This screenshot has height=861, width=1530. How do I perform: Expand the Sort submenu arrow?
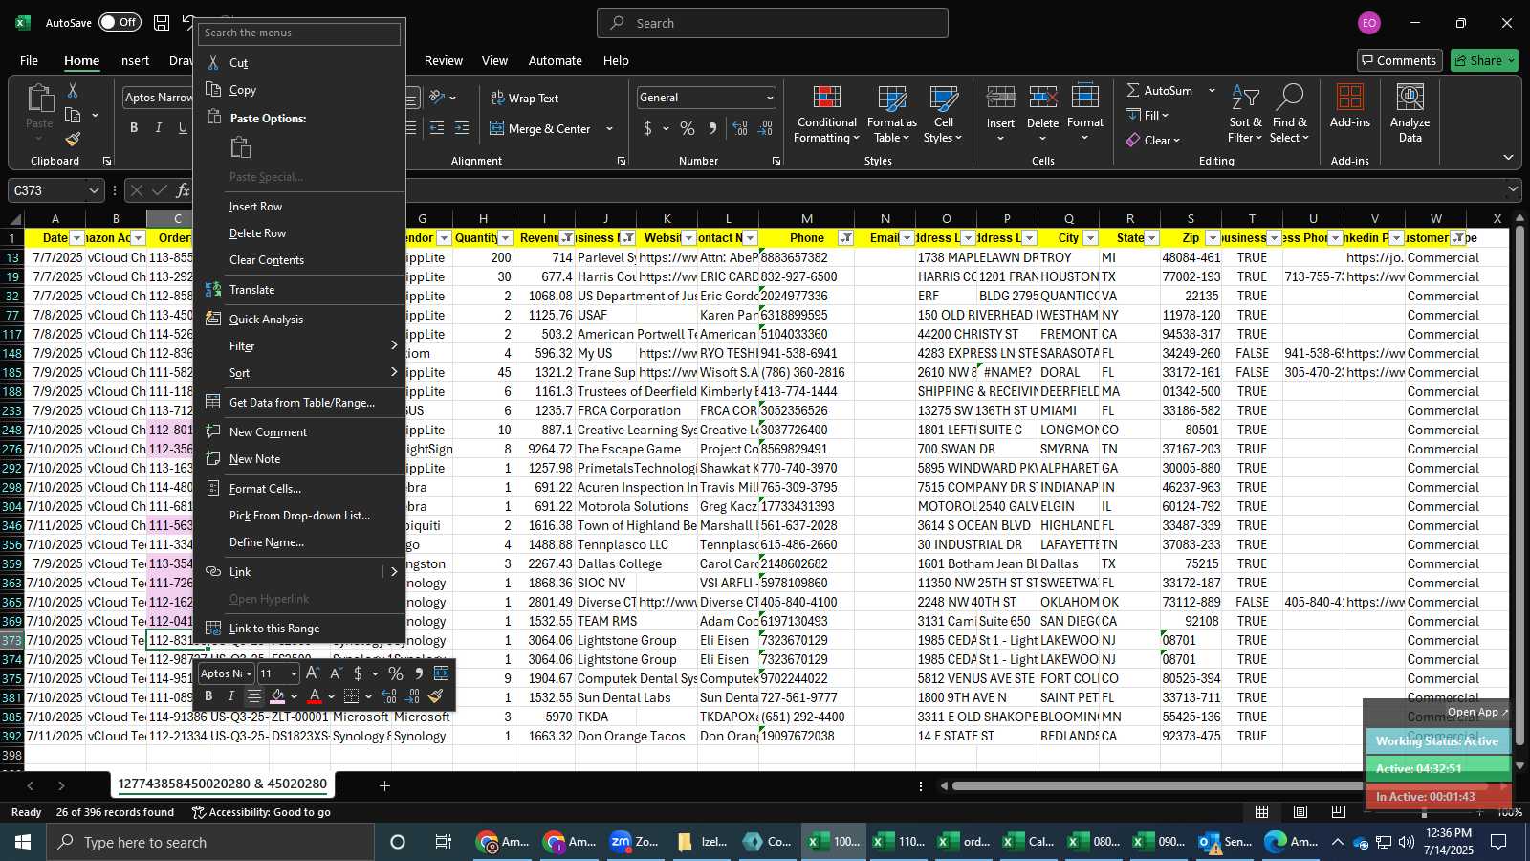393,372
